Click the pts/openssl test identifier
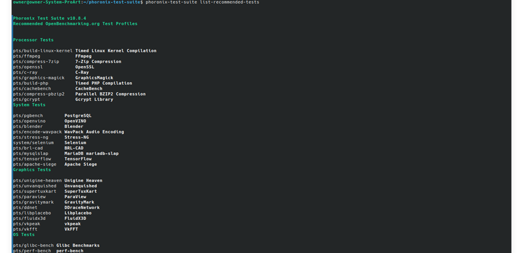 (28, 67)
